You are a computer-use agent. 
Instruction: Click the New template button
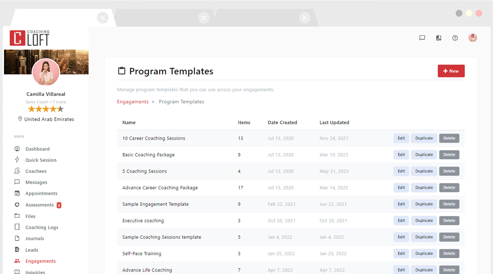(451, 71)
